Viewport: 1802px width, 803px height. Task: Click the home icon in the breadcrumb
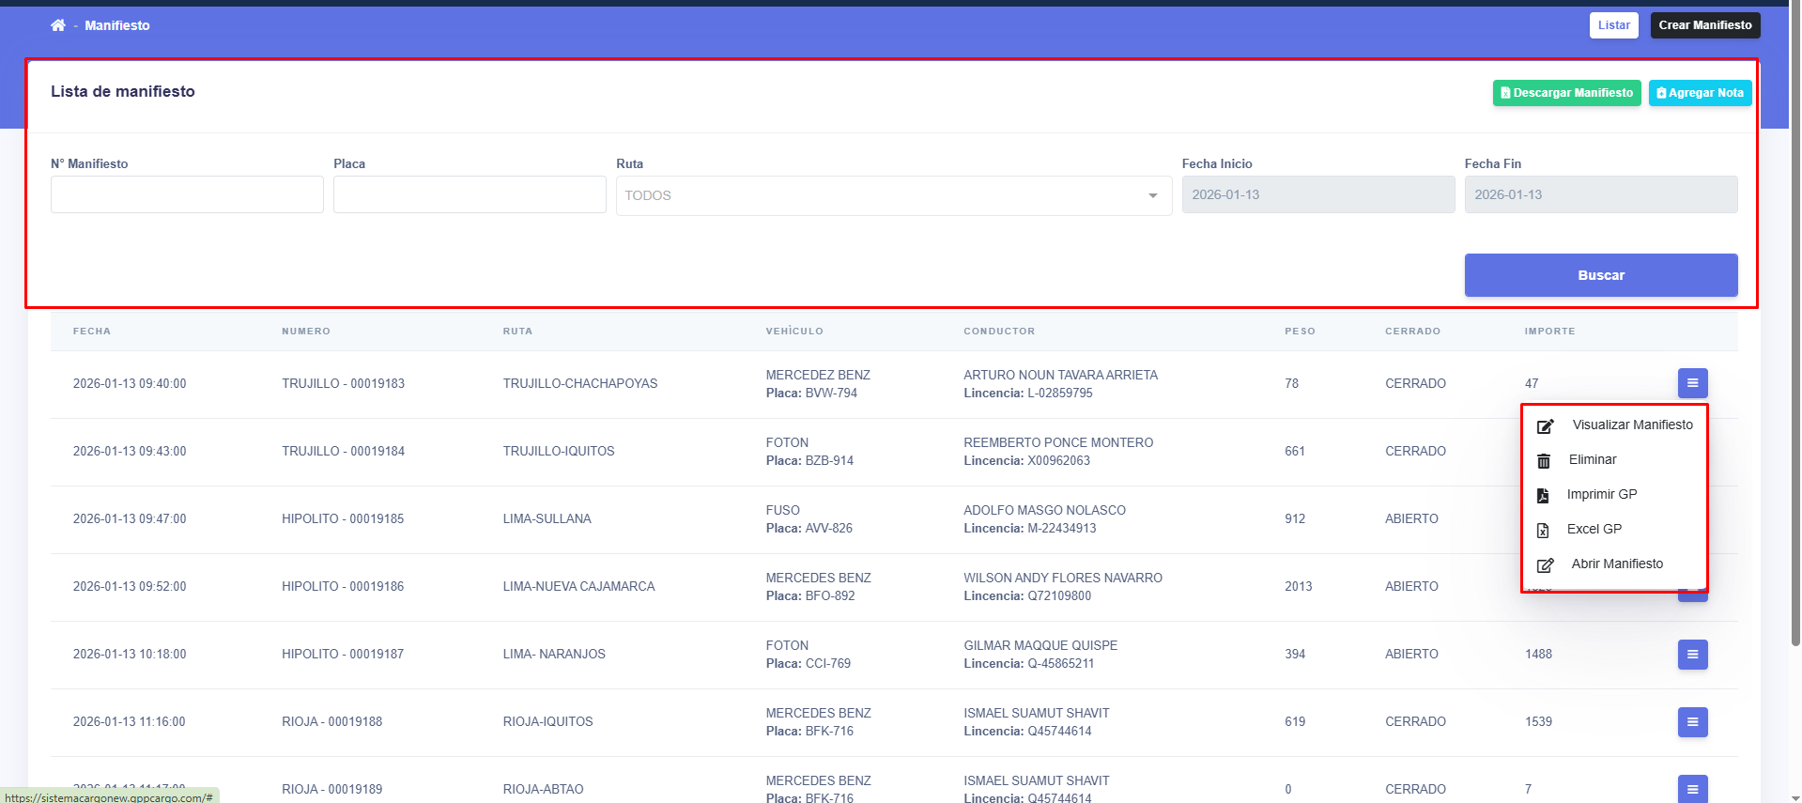(58, 25)
